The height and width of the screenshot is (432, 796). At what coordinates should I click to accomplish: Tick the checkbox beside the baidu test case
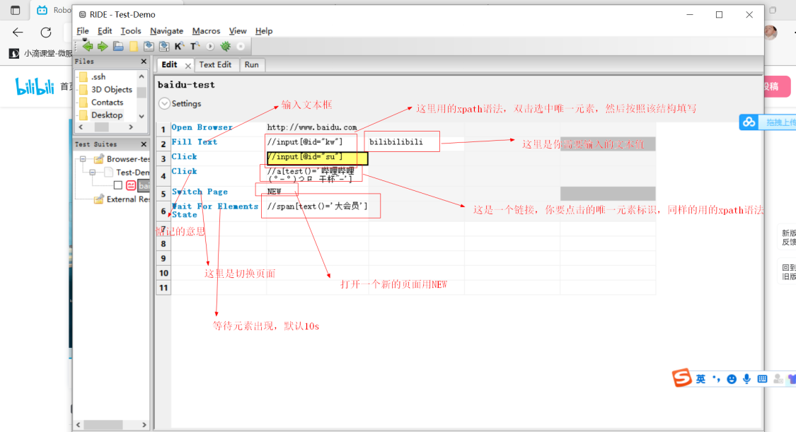tap(117, 185)
